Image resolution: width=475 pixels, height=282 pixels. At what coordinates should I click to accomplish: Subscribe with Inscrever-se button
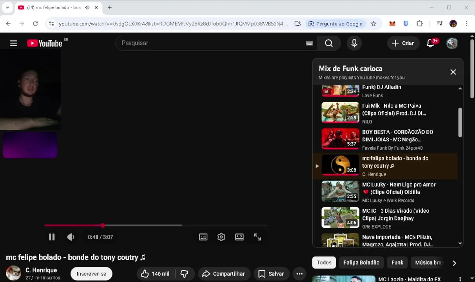coord(91,274)
